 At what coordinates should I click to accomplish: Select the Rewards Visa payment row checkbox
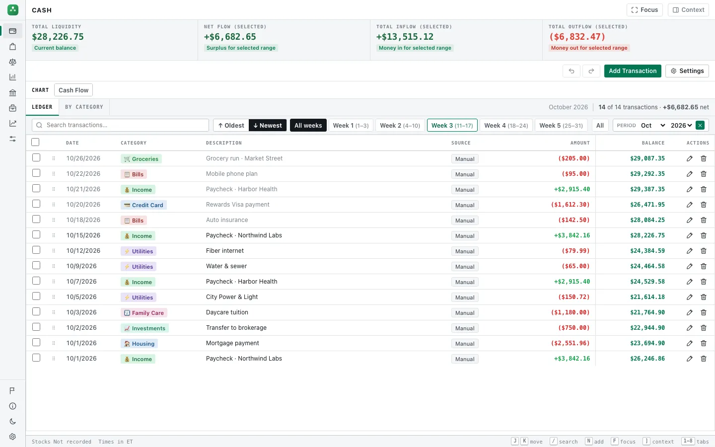pos(36,204)
